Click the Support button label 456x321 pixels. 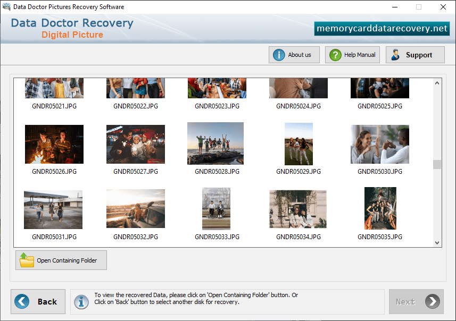tap(419, 55)
